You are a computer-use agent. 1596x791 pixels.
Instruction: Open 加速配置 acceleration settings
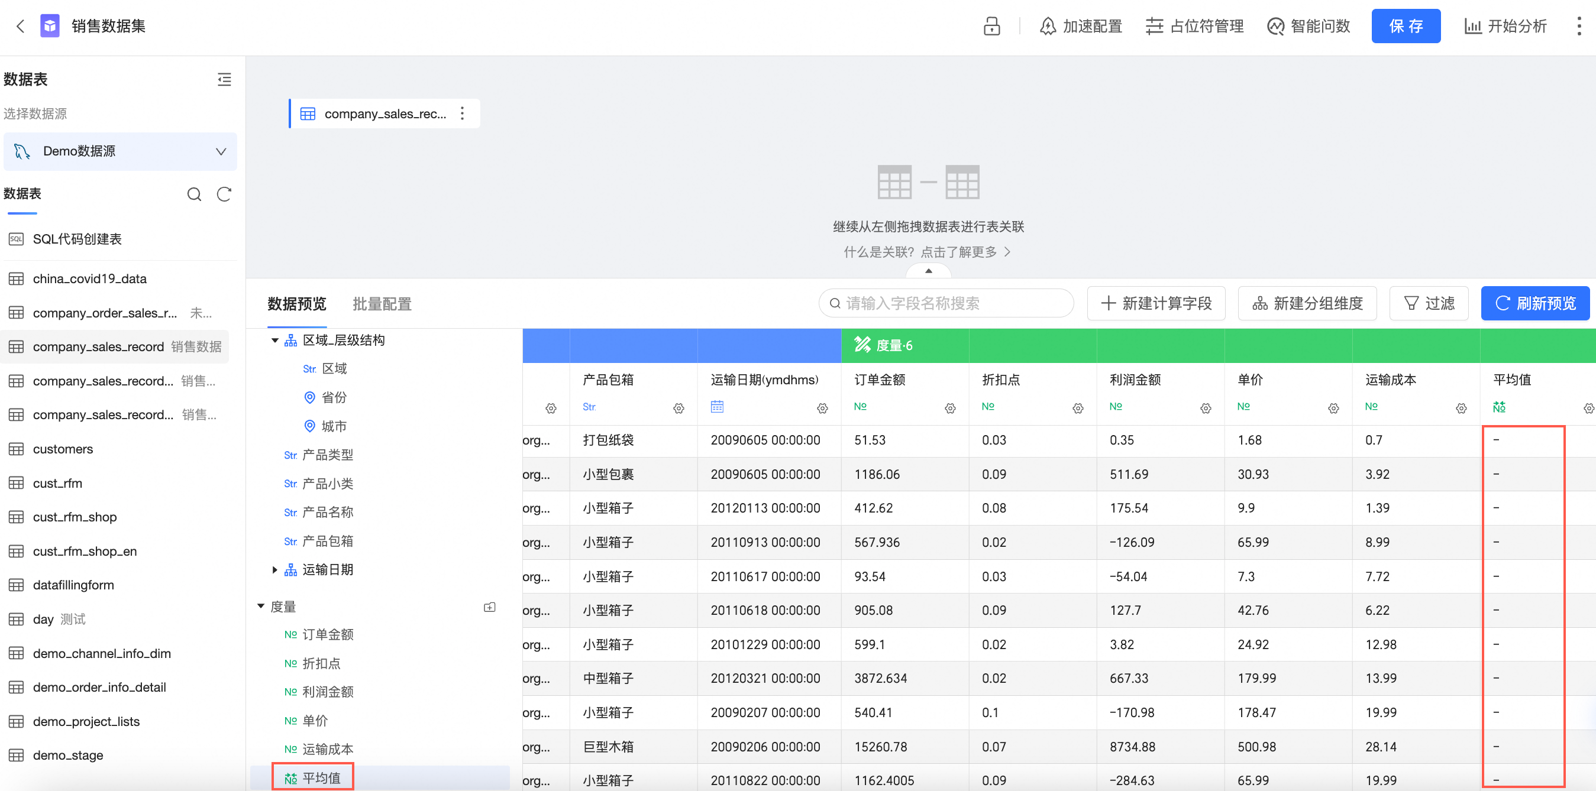pyautogui.click(x=1081, y=26)
